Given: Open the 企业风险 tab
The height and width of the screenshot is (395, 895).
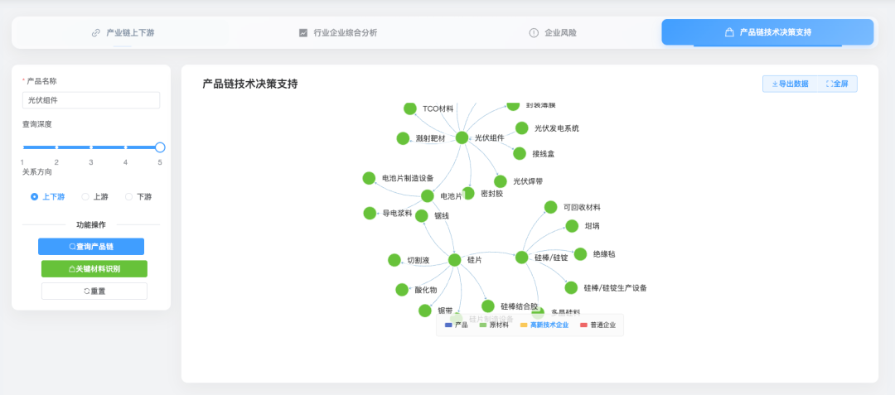Looking at the screenshot, I should (553, 32).
